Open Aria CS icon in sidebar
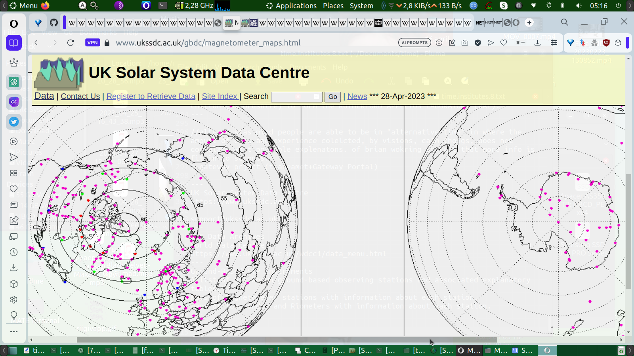Viewport: 634px width, 356px height. [x=14, y=102]
